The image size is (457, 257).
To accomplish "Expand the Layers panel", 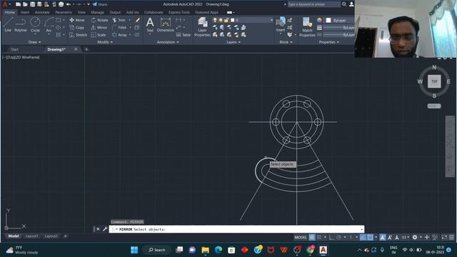I will click(x=233, y=42).
